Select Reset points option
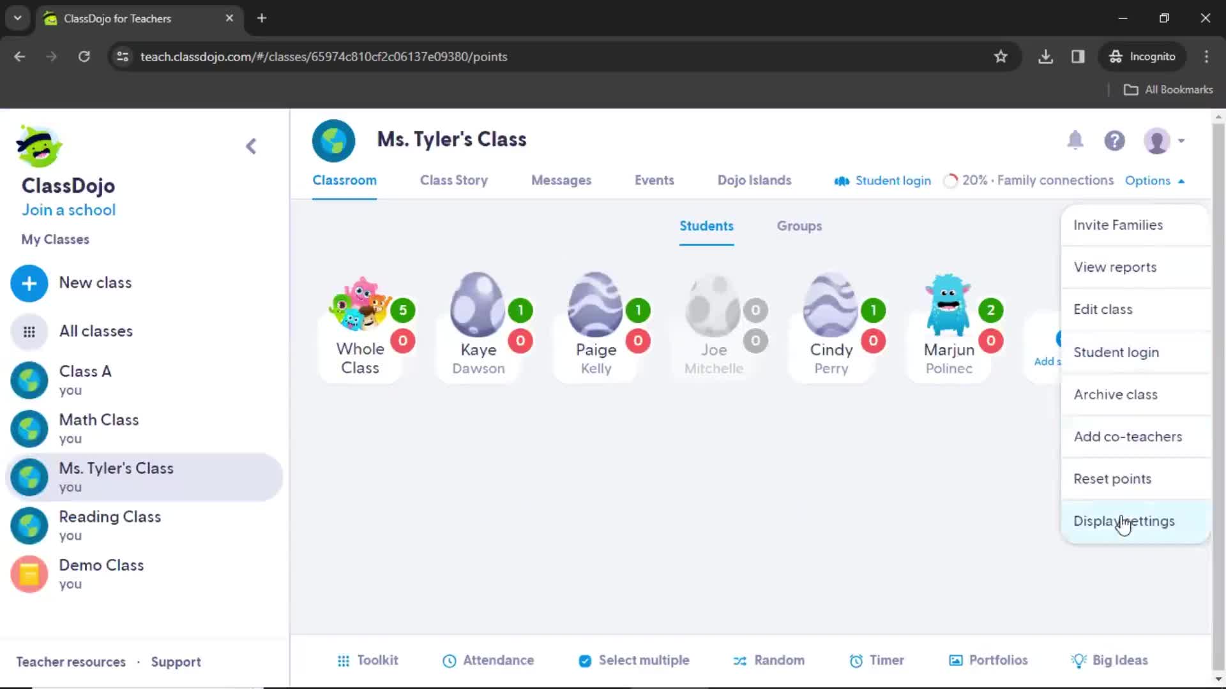The image size is (1226, 689). (1113, 478)
